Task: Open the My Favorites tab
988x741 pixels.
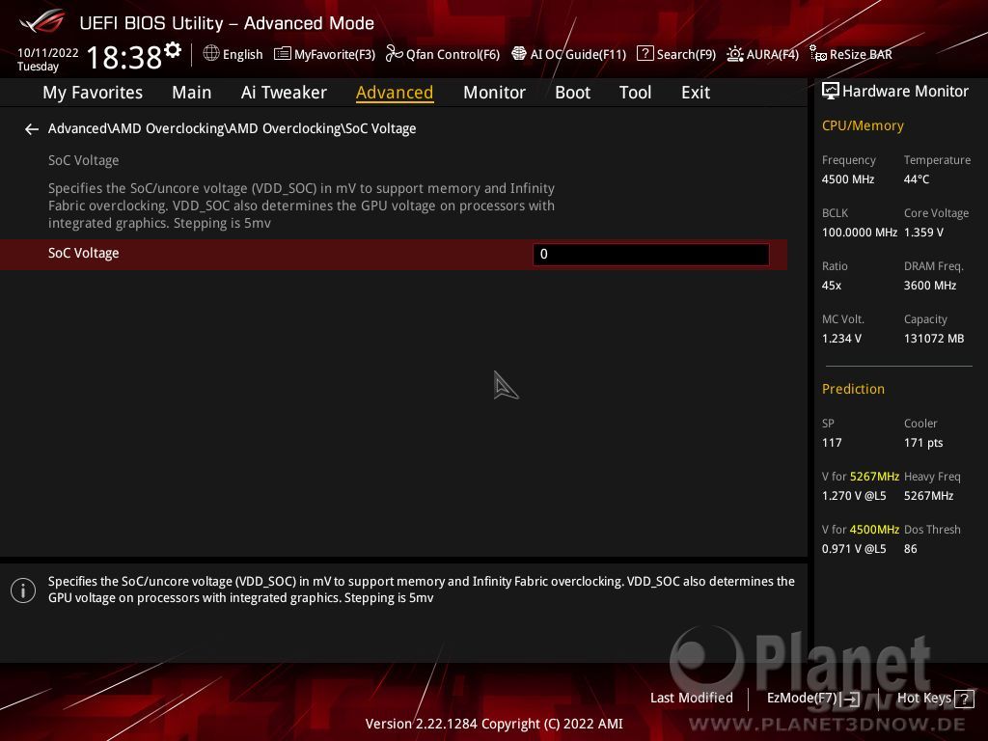Action: pyautogui.click(x=93, y=93)
